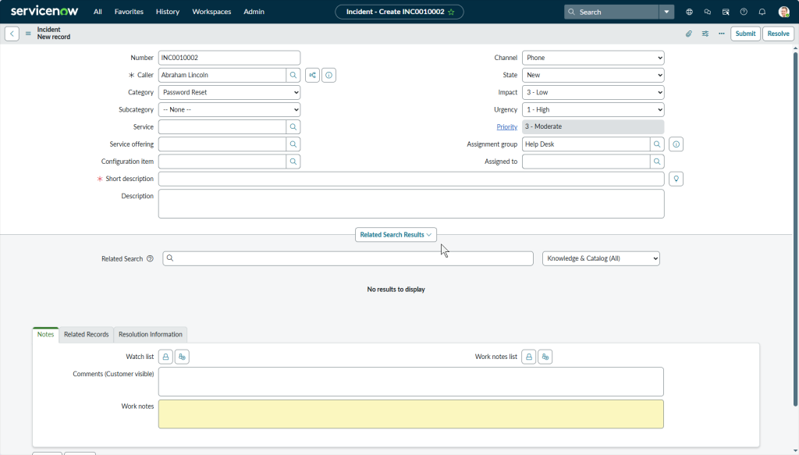Switch to the Resolution Information tab
Image resolution: width=799 pixels, height=455 pixels.
(x=150, y=334)
